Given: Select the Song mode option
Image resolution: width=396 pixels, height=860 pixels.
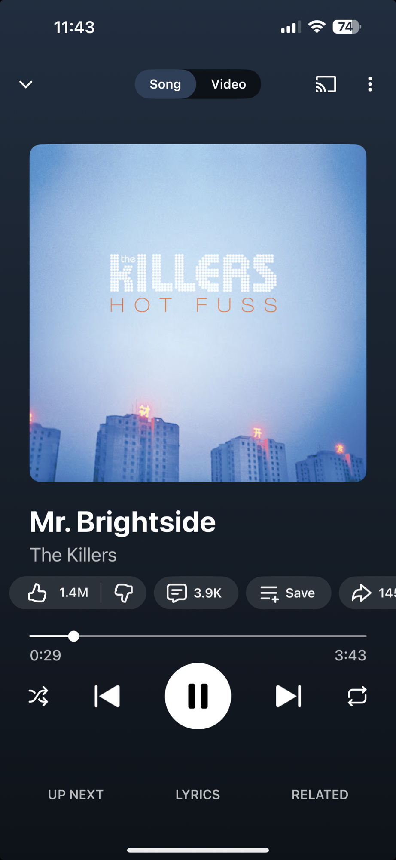Looking at the screenshot, I should pyautogui.click(x=165, y=84).
